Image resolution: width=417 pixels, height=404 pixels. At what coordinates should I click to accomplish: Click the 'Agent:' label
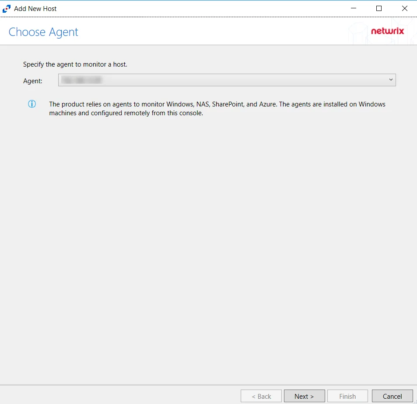33,81
